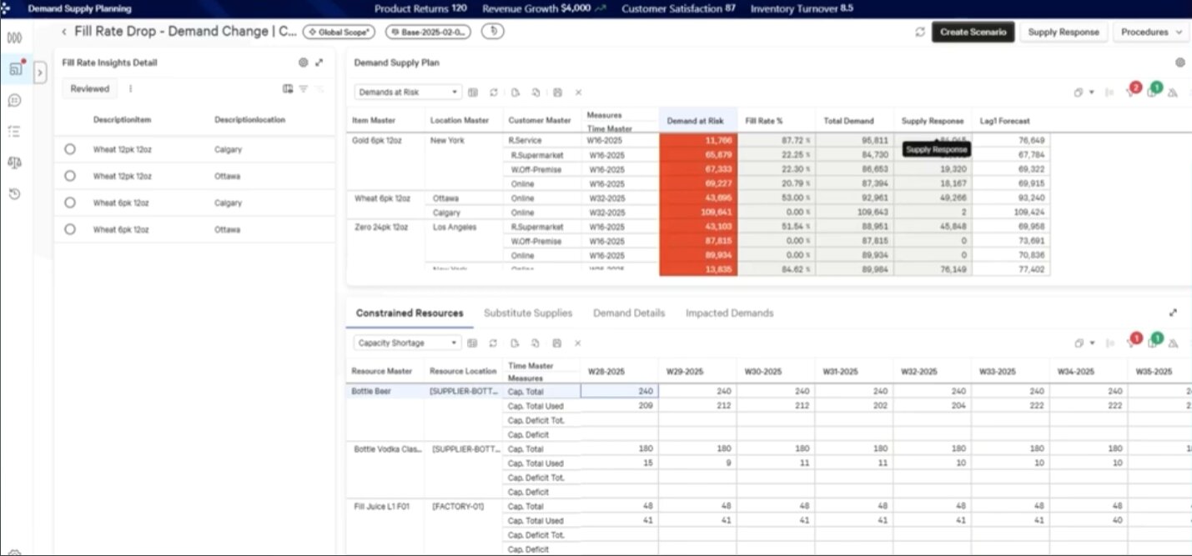Click the refresh icon beside Create Scenario

pyautogui.click(x=919, y=33)
